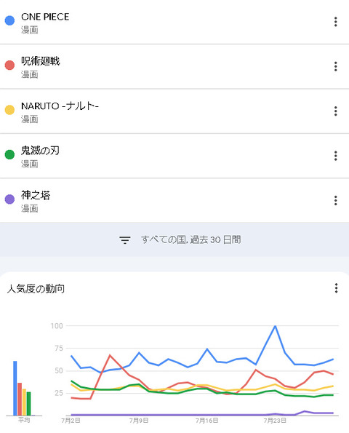This screenshot has width=349, height=433.
Task: Click the green 鬼滅の刃 color dot
Action: click(x=9, y=154)
